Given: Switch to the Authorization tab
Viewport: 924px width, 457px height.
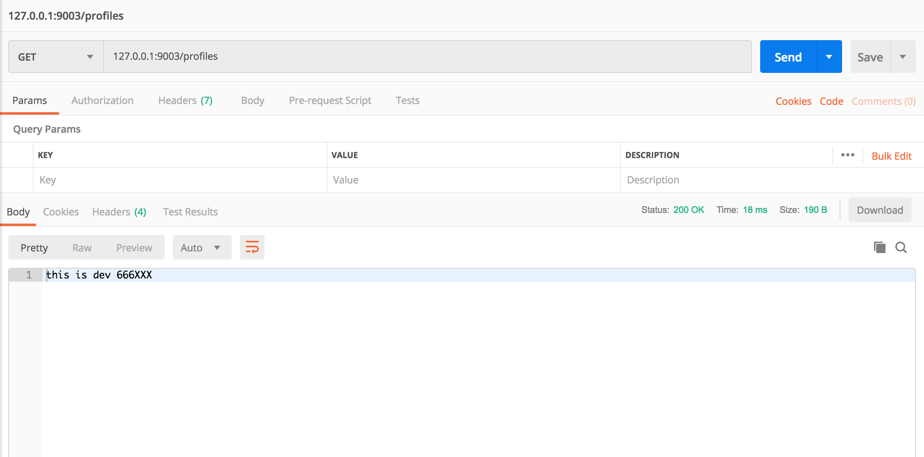Looking at the screenshot, I should click(102, 100).
